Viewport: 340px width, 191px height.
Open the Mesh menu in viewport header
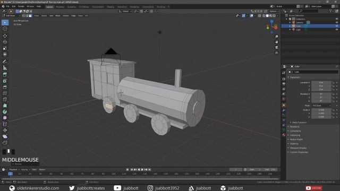pos(58,16)
